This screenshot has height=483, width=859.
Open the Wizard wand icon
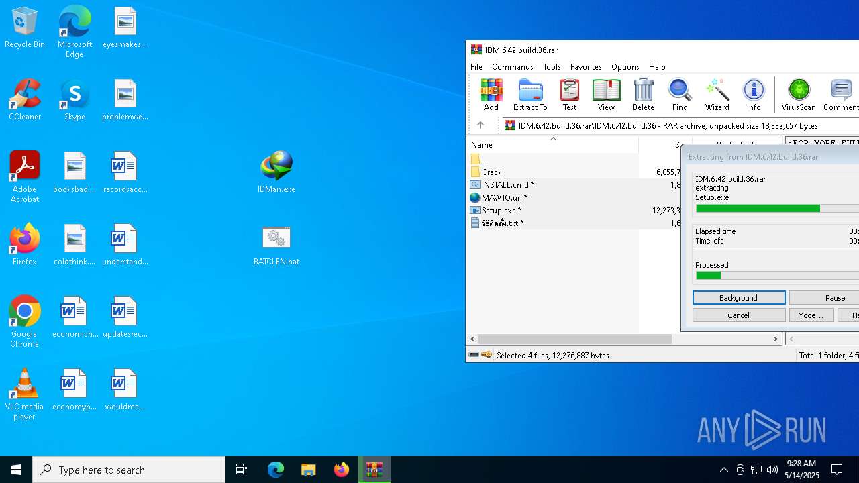pos(717,95)
